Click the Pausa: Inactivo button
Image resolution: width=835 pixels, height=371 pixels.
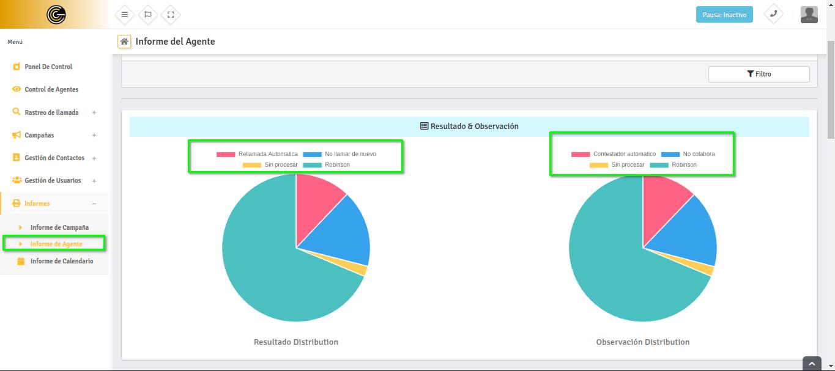(724, 15)
